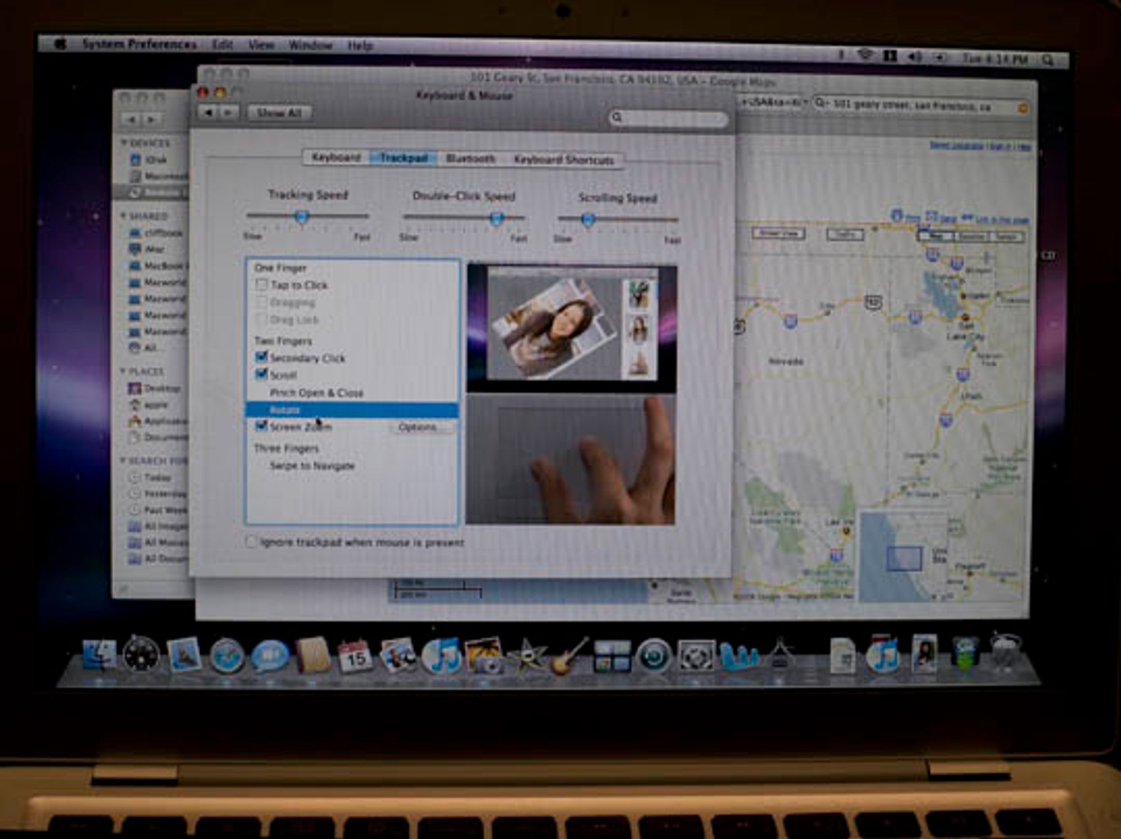The width and height of the screenshot is (1121, 839).
Task: Click Satellite view button in Google Maps
Action: (971, 237)
